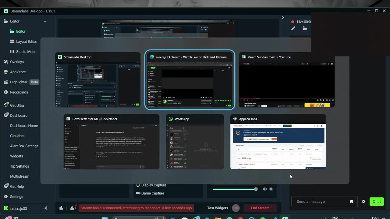390x219 pixels.
Task: Click Test Widgets button
Action: point(218,208)
